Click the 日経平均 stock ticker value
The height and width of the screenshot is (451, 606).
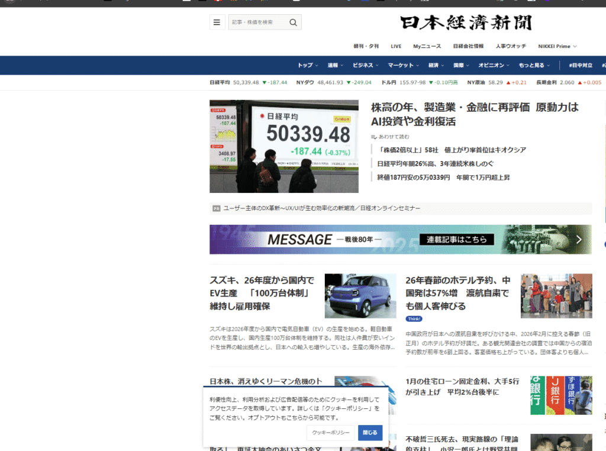click(246, 82)
